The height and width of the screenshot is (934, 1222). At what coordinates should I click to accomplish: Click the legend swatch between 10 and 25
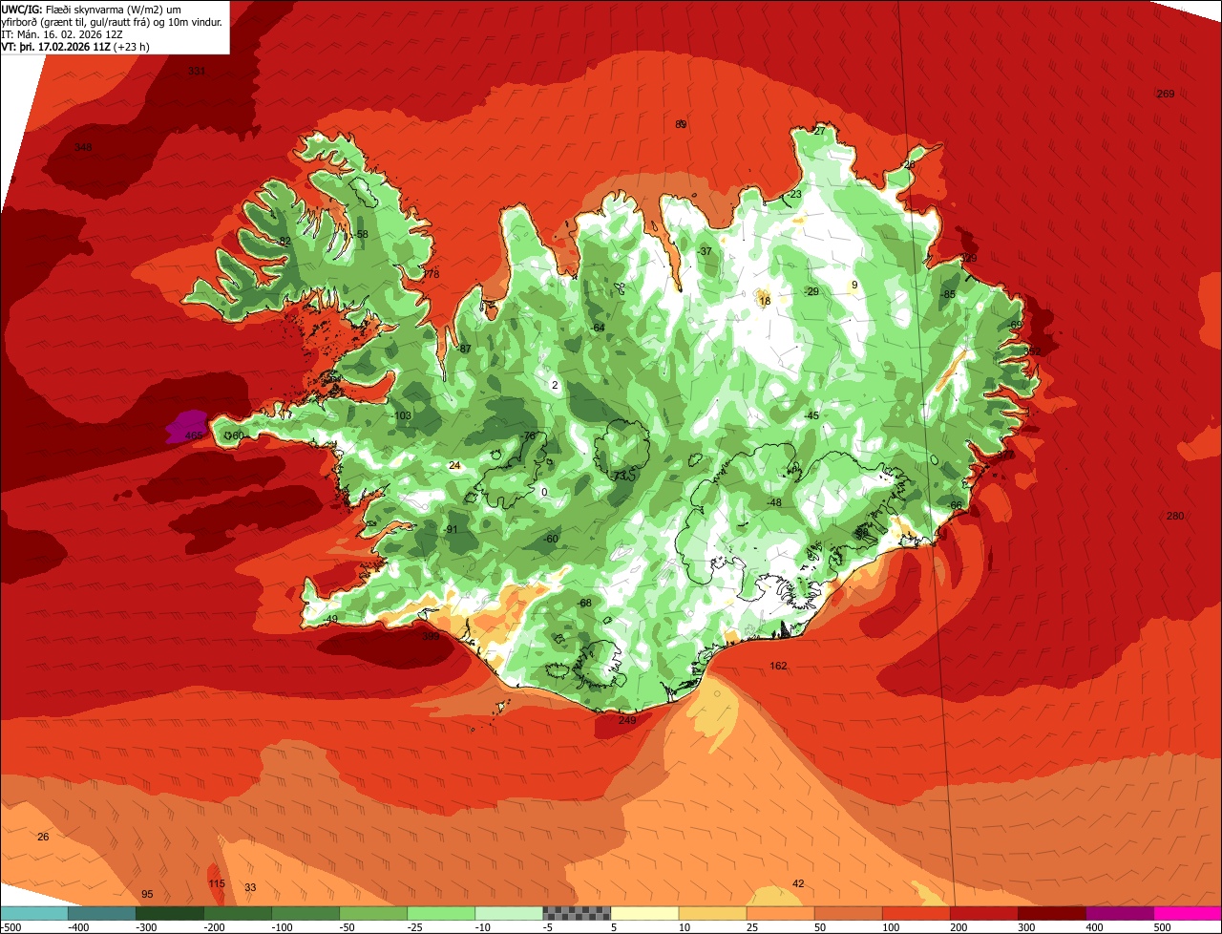pyautogui.click(x=711, y=913)
